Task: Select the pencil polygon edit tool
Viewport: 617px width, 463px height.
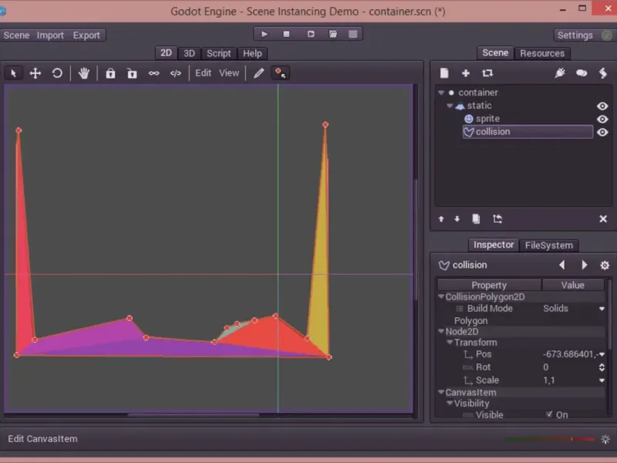Action: point(259,73)
